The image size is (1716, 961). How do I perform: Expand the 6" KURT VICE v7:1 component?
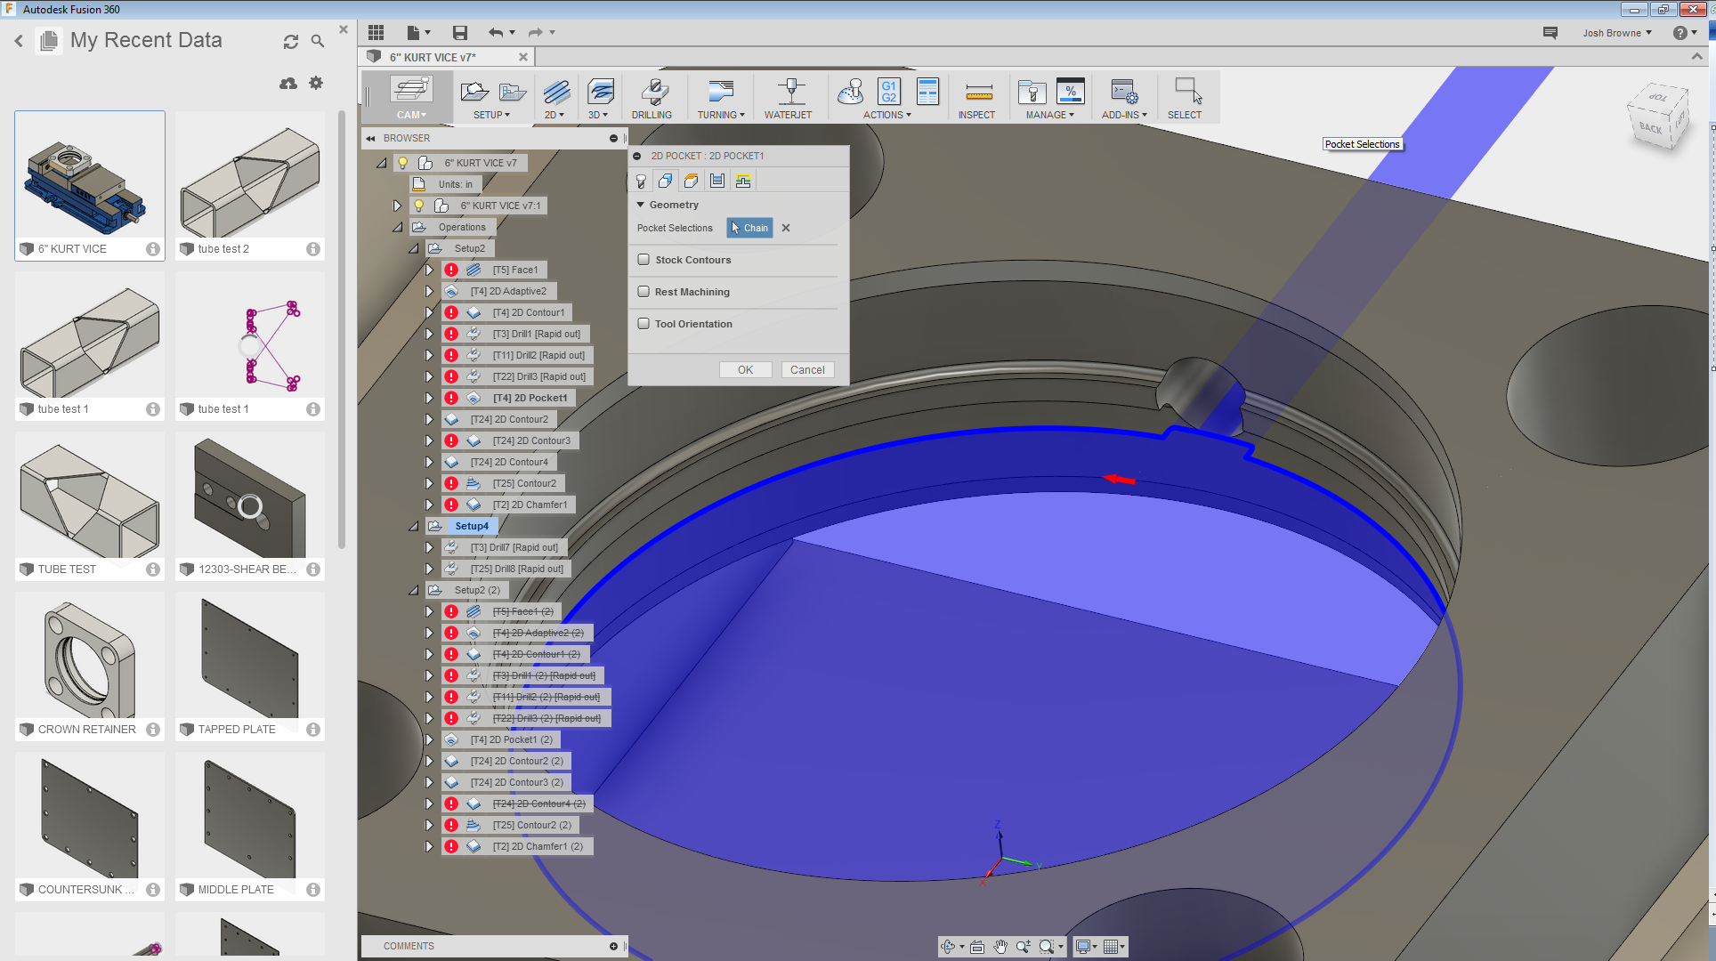click(x=397, y=206)
